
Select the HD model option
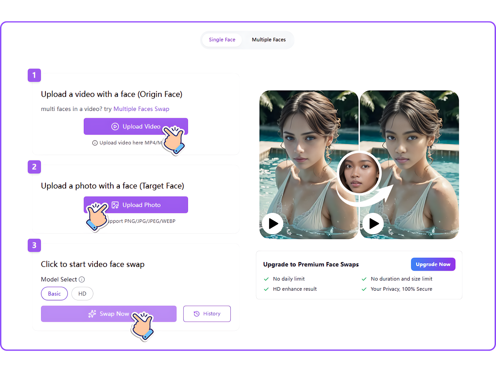coord(82,293)
